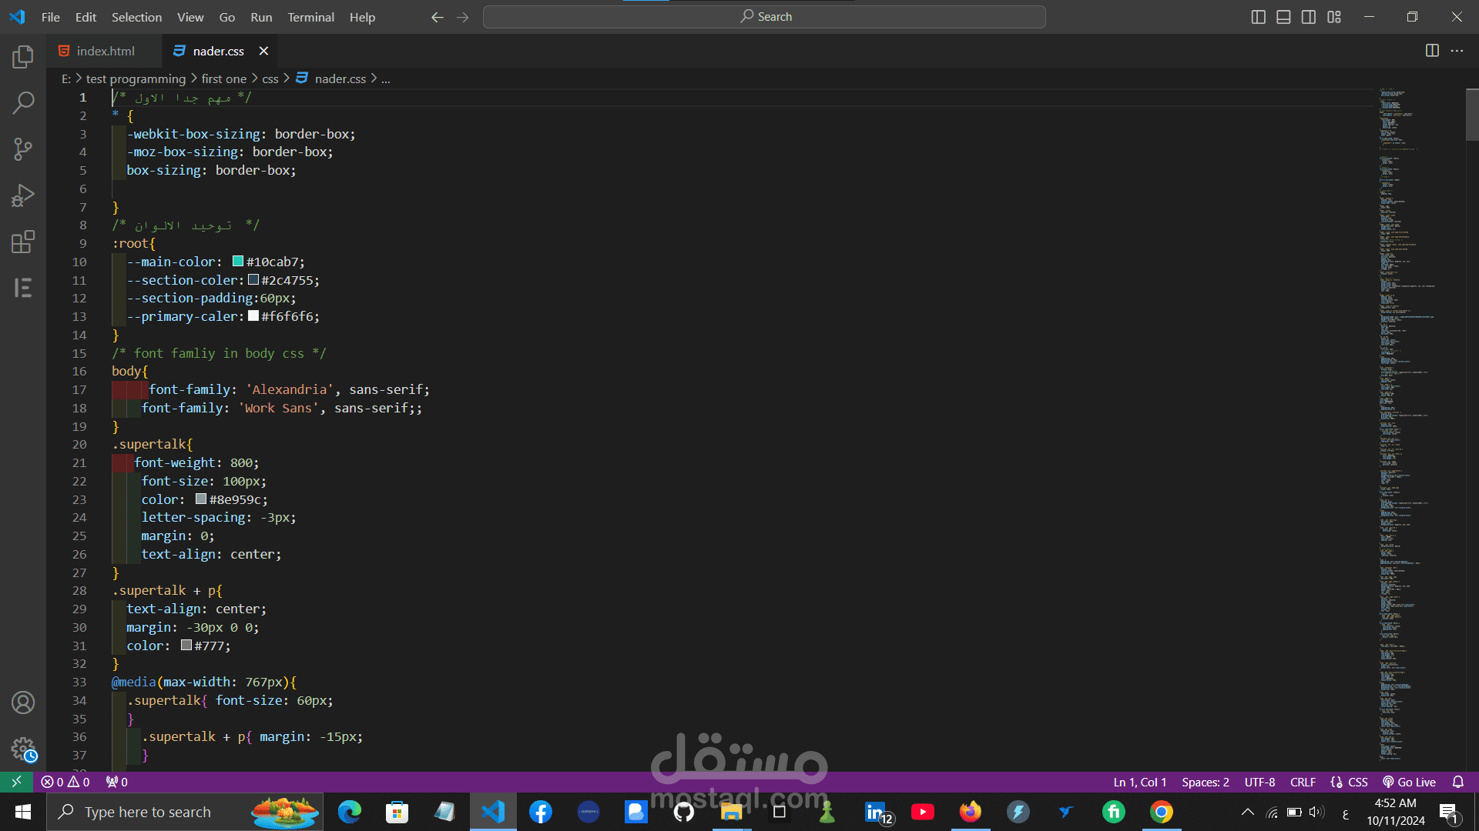Switch to the index.html tab
The width and height of the screenshot is (1479, 831).
click(x=106, y=51)
